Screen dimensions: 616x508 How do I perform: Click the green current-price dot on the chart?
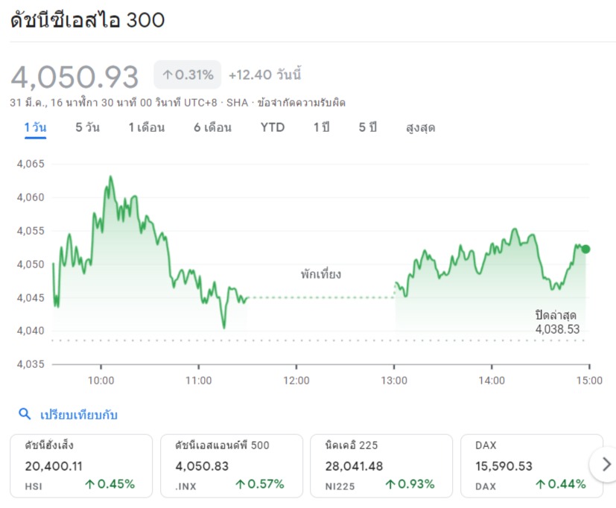[585, 249]
